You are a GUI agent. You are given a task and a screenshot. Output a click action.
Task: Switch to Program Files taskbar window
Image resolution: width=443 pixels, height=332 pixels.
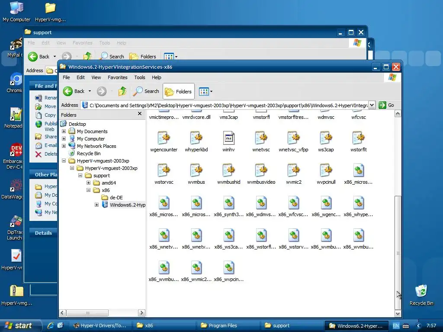228,326
